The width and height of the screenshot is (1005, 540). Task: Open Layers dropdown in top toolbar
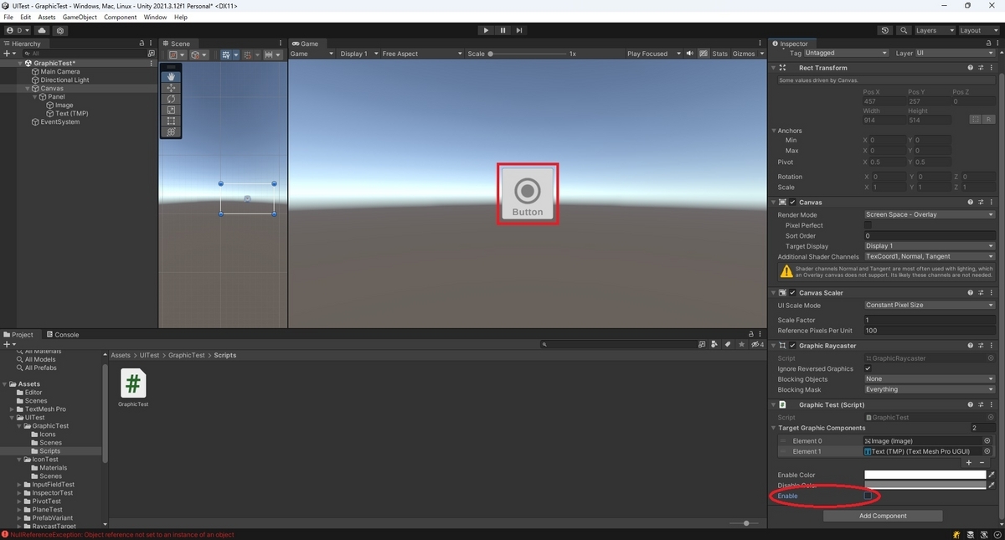point(933,30)
